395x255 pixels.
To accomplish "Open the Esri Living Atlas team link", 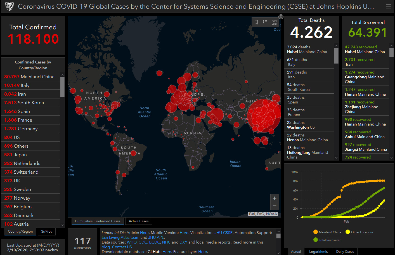I will coord(120,237).
